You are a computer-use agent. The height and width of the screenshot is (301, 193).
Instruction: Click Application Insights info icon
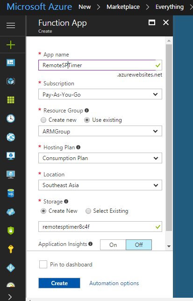pyautogui.click(x=90, y=244)
